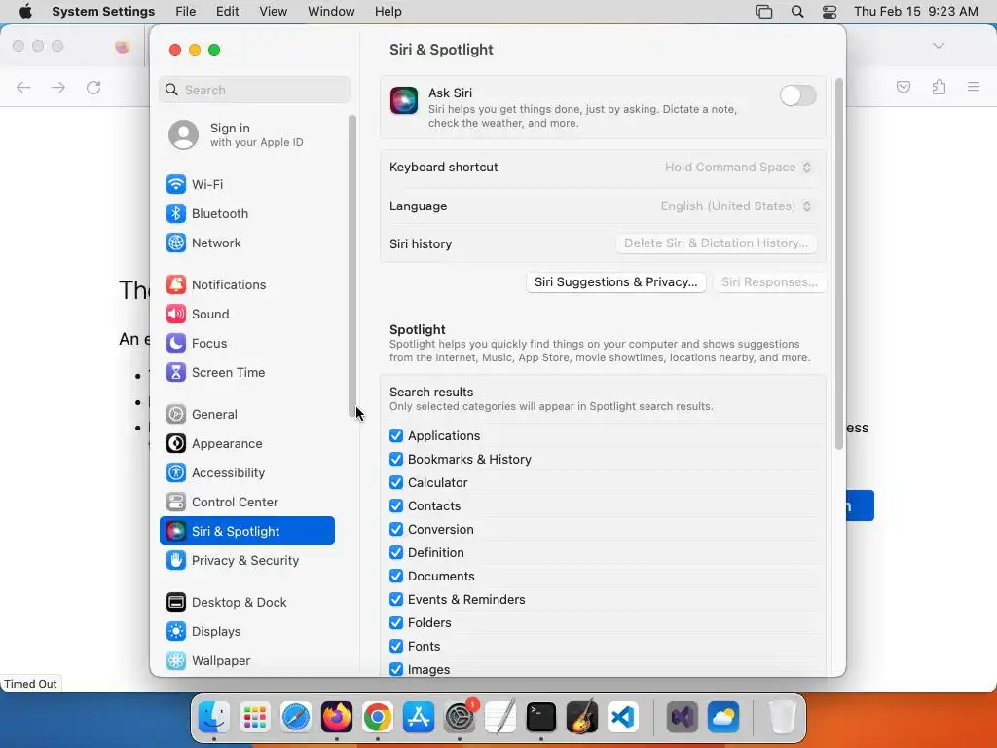997x748 pixels.
Task: Open Keyboard shortcut popup menu
Action: point(738,168)
